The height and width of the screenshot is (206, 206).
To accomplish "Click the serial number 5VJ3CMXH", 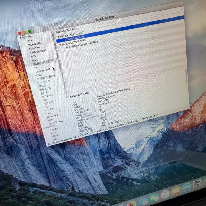I will pyautogui.click(x=105, y=103).
